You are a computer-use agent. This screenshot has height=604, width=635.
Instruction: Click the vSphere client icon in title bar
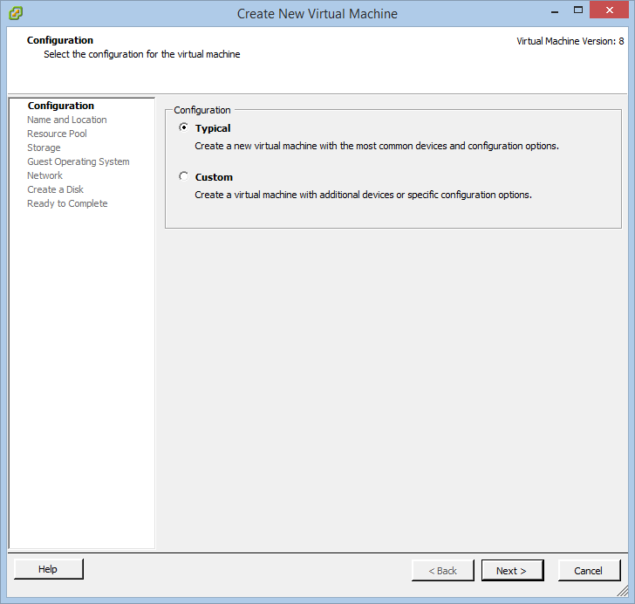(16, 13)
